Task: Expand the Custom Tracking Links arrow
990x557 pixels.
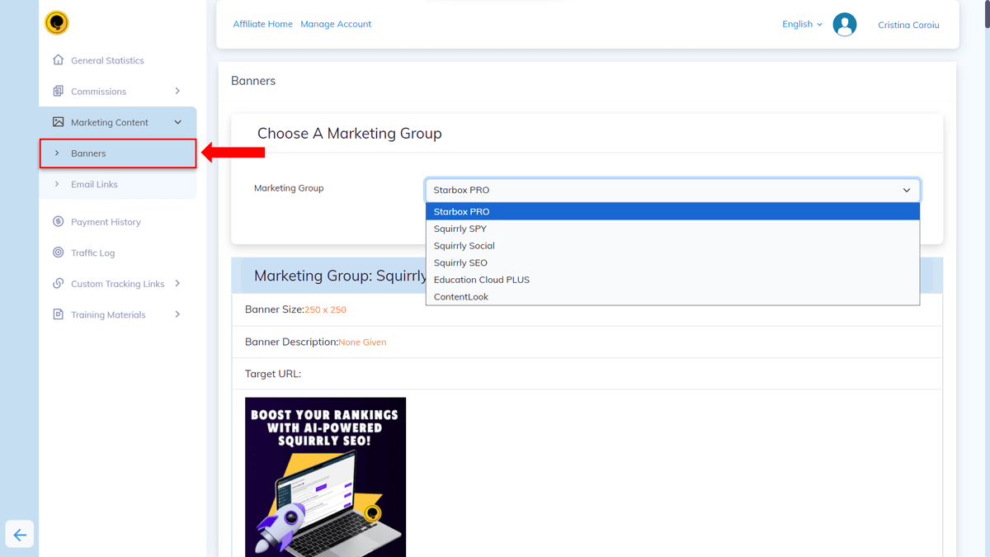Action: 177,283
